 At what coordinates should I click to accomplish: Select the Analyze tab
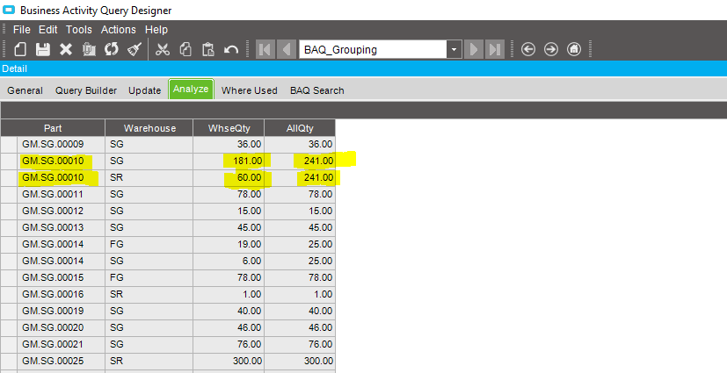pyautogui.click(x=191, y=89)
